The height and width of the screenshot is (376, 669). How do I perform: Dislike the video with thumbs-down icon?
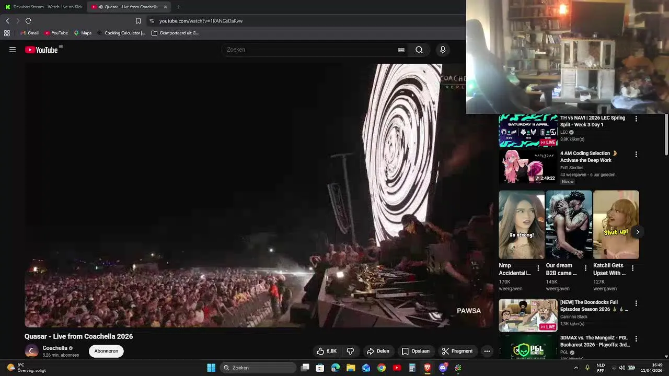pyautogui.click(x=350, y=351)
